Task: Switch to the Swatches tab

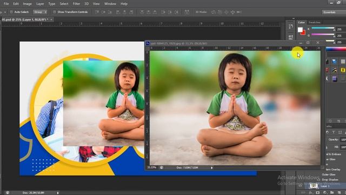Action: tap(314, 22)
